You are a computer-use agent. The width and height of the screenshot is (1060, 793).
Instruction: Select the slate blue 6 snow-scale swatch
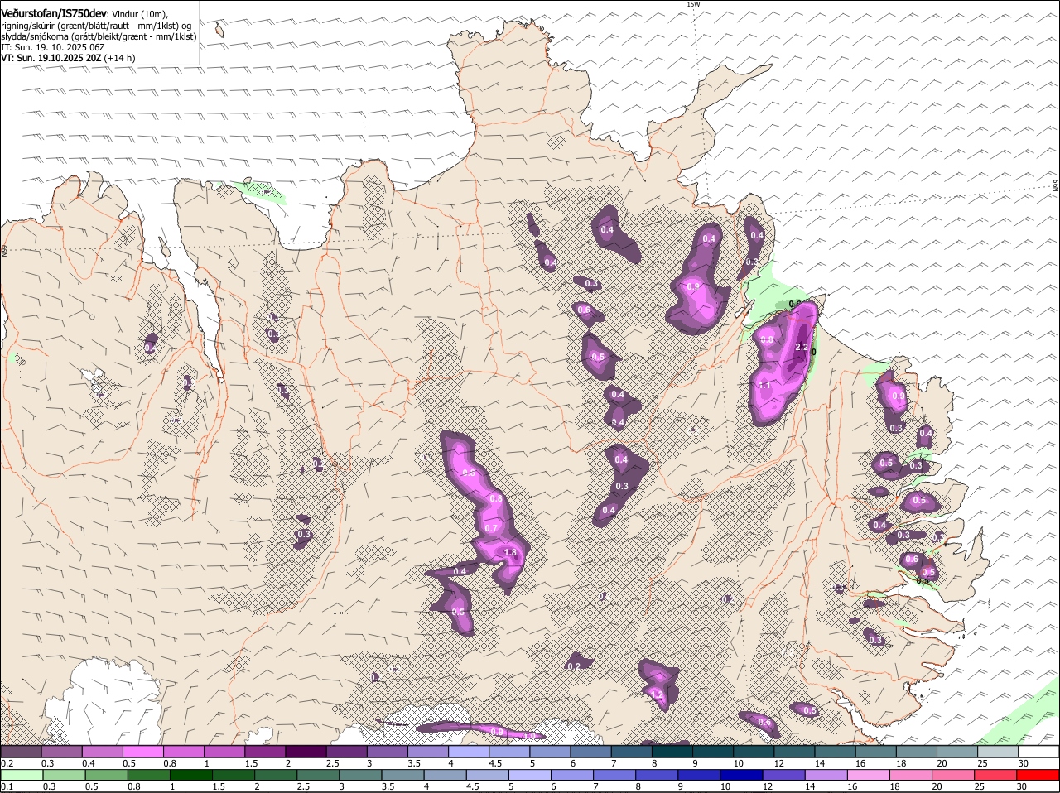tap(591, 752)
